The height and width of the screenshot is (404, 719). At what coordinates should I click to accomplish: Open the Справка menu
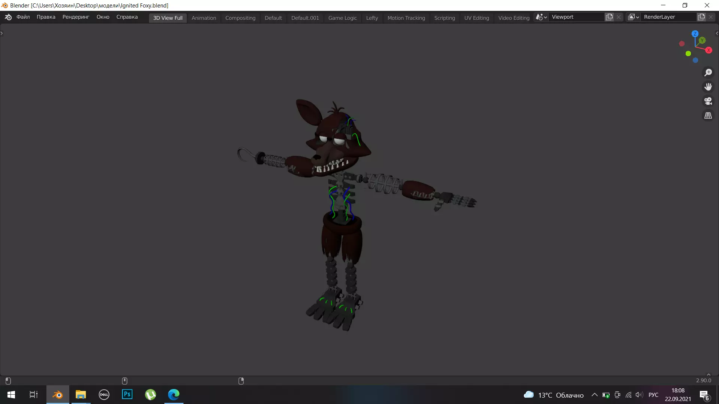tap(127, 17)
